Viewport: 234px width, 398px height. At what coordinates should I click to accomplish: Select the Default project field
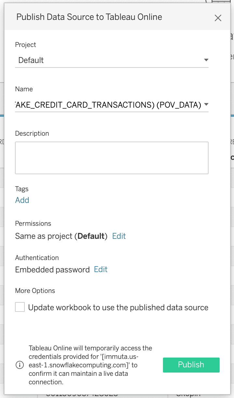[x=108, y=60]
